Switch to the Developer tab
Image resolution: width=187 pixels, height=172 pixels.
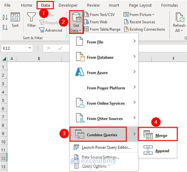[x=68, y=5]
